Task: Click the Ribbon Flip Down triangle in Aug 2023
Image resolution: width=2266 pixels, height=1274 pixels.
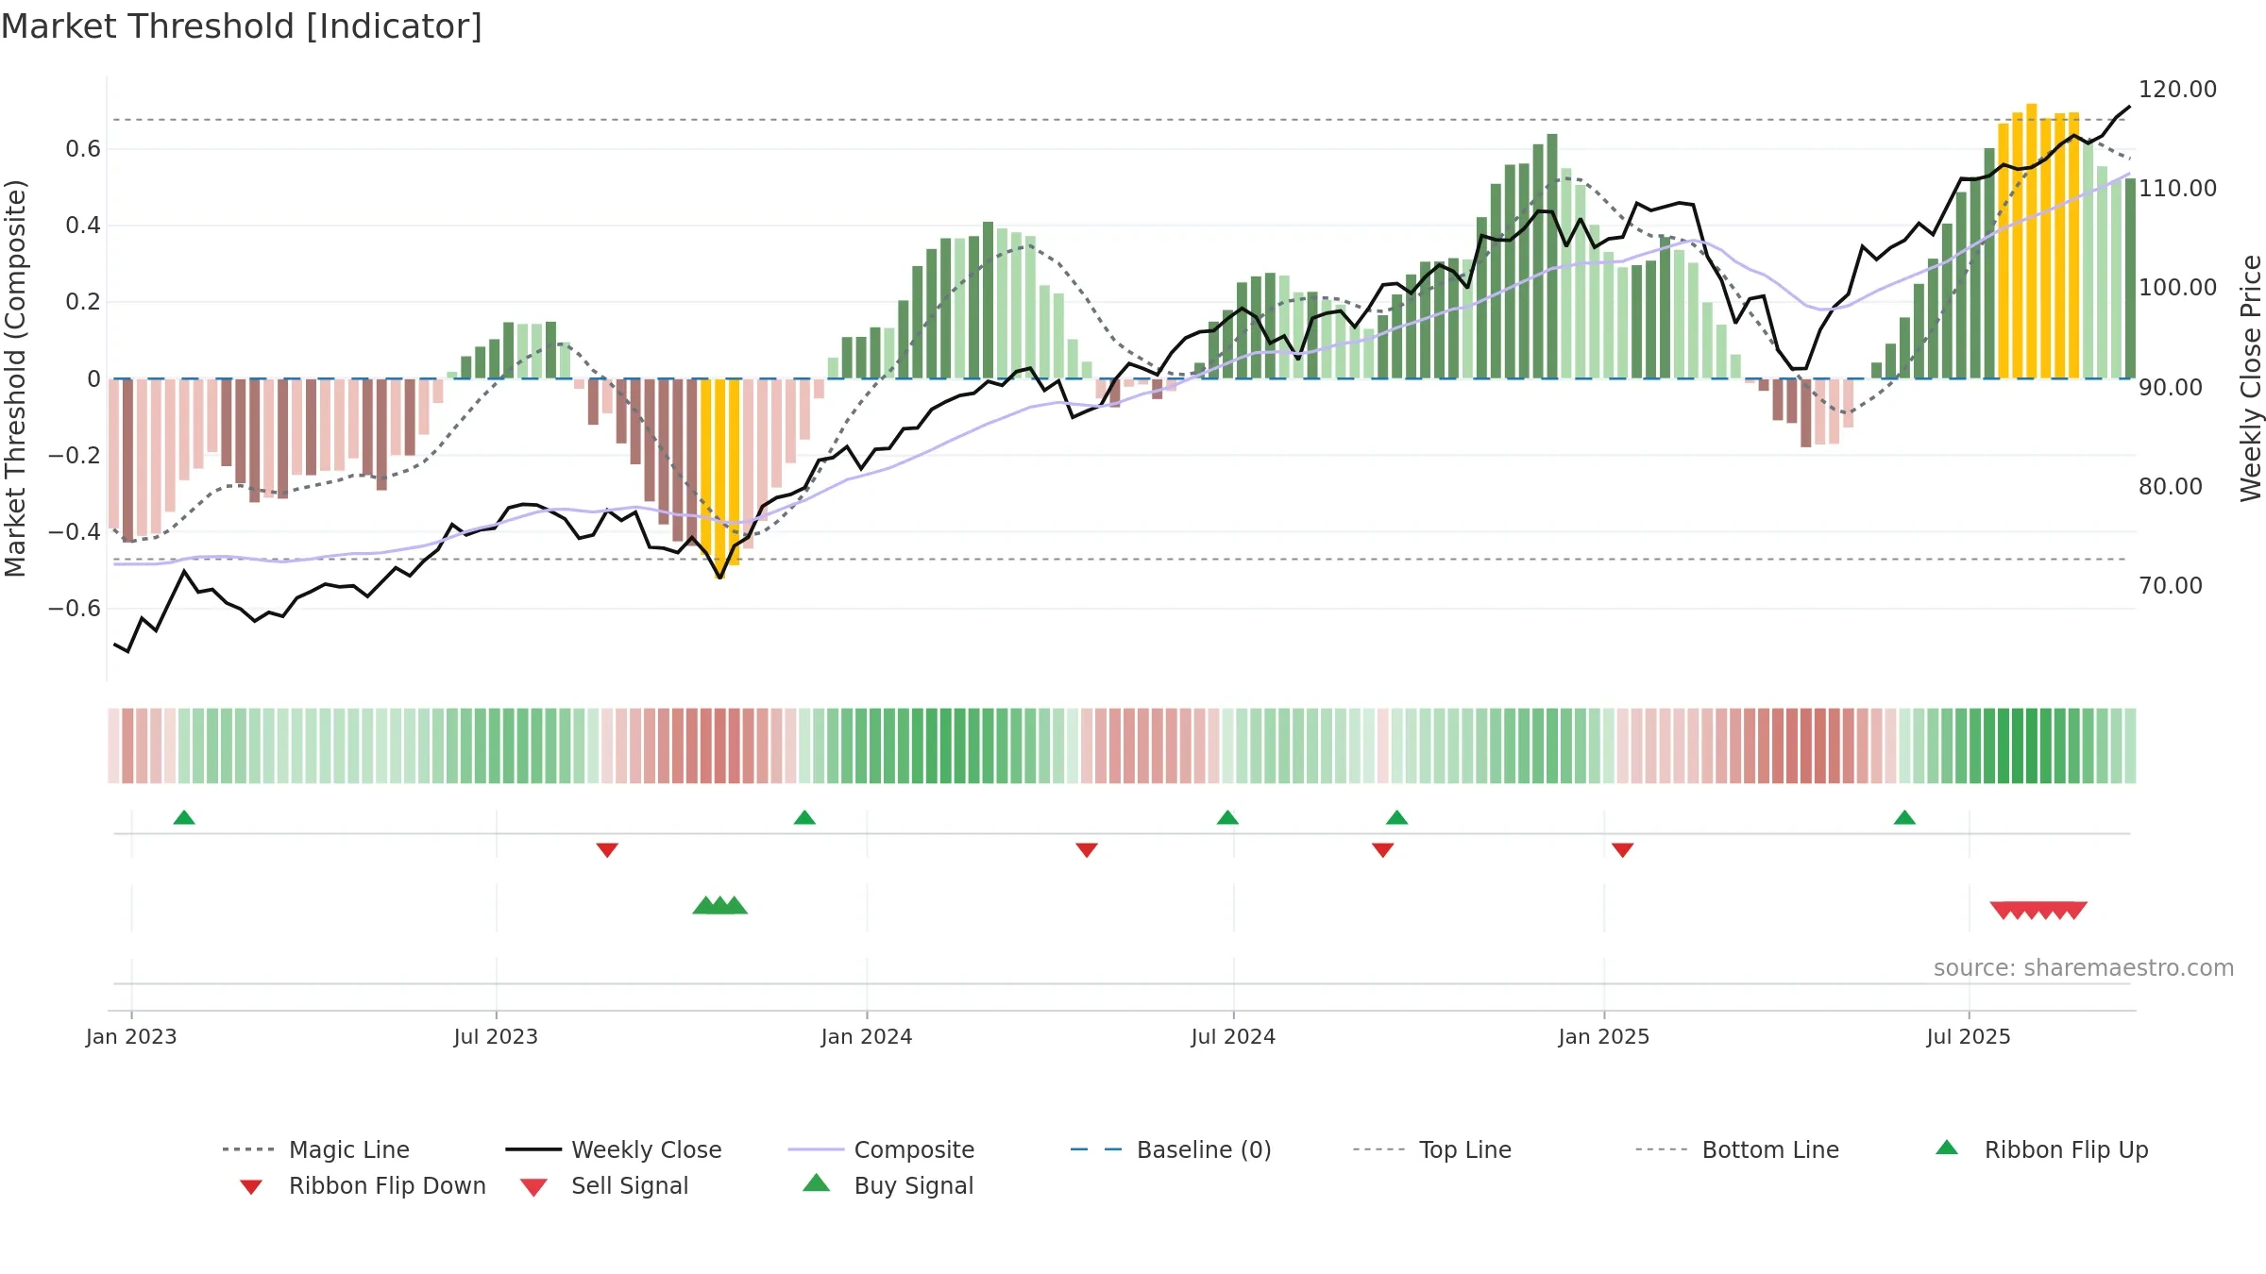Action: pyautogui.click(x=607, y=850)
